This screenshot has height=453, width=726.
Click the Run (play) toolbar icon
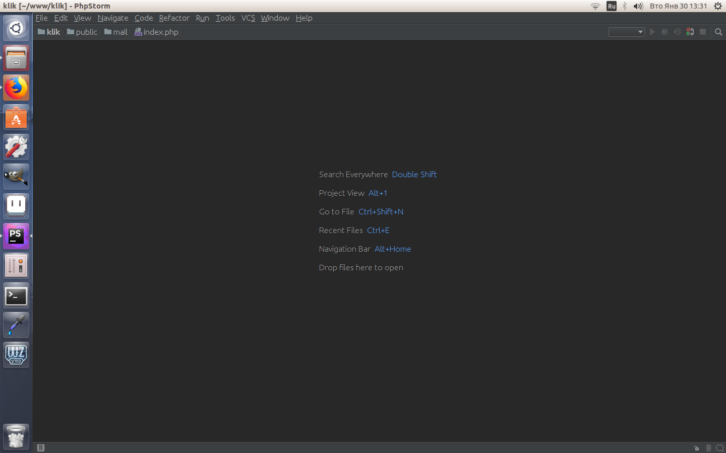click(652, 32)
